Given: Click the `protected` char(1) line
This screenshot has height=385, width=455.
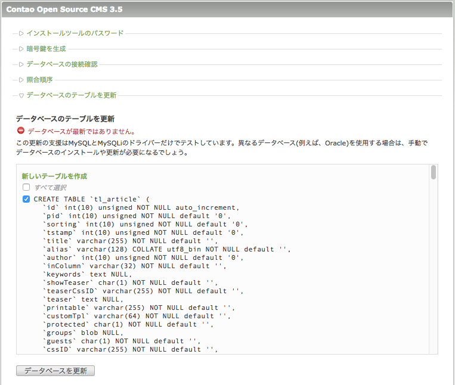Looking at the screenshot, I should click(x=128, y=324).
